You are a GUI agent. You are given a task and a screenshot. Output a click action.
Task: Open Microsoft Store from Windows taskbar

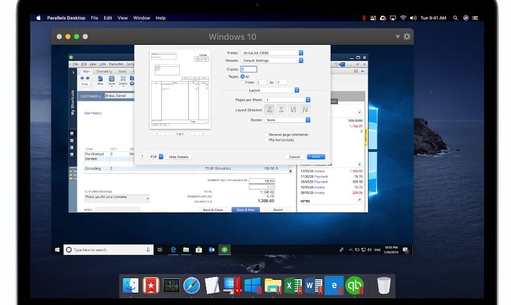click(199, 250)
